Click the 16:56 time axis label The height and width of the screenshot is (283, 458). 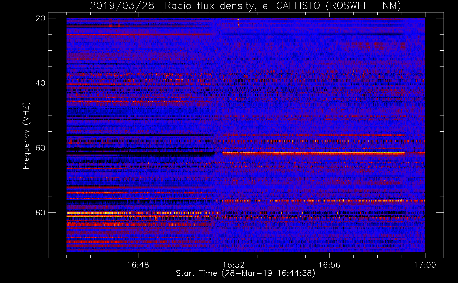click(x=329, y=265)
